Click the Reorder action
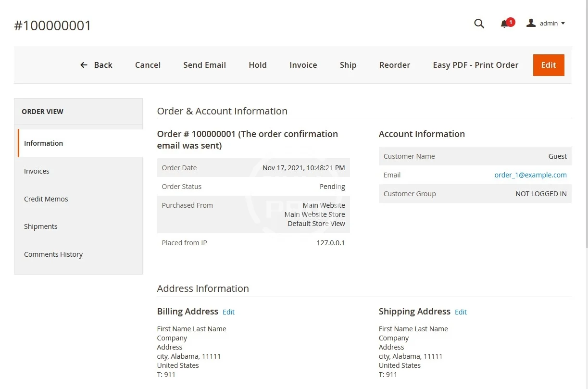This screenshot has height=389, width=588. pos(394,65)
